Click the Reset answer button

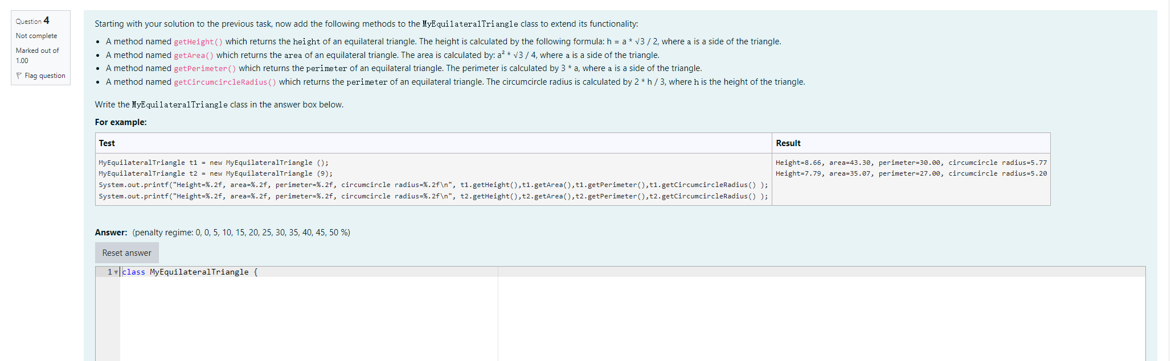[126, 252]
